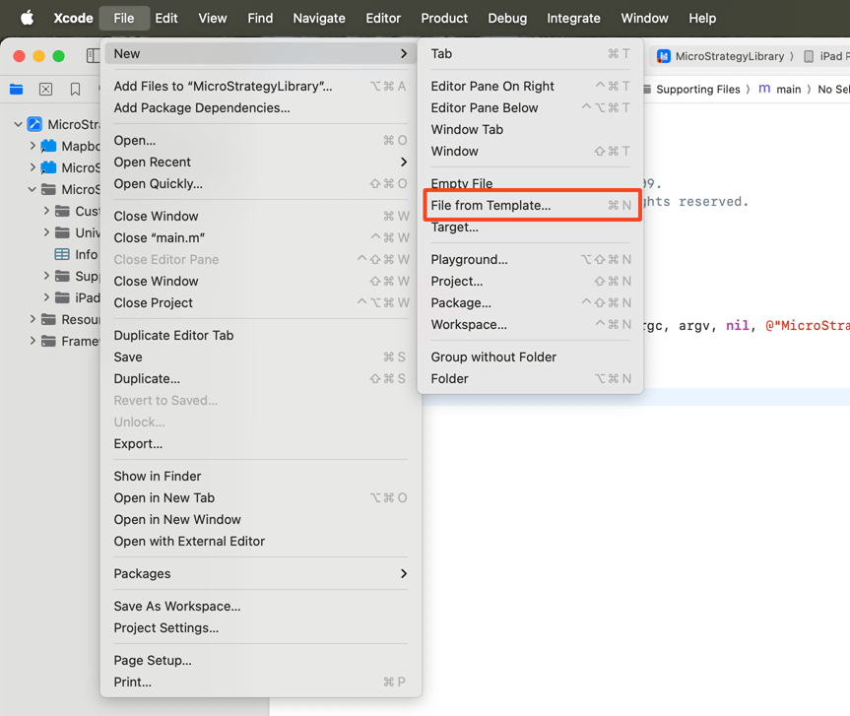Click the MicroStrategyLibrary scheme icon in toolbar
The image size is (850, 716).
664,56
